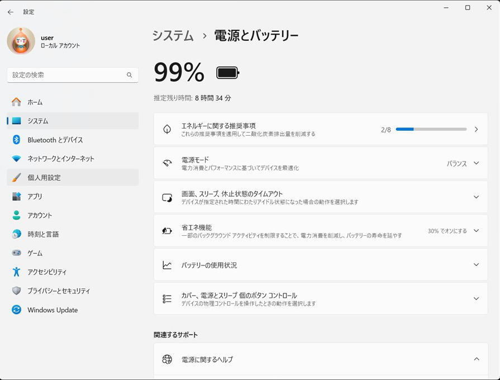Click the privacy shield icon
Image resolution: width=500 pixels, height=380 pixels.
(16, 291)
